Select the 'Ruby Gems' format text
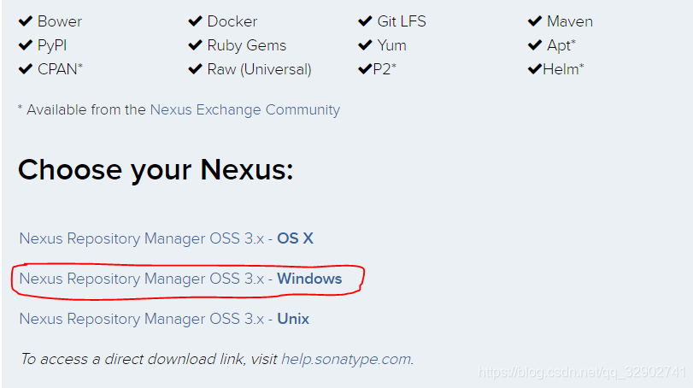This screenshot has width=693, height=388. point(247,45)
